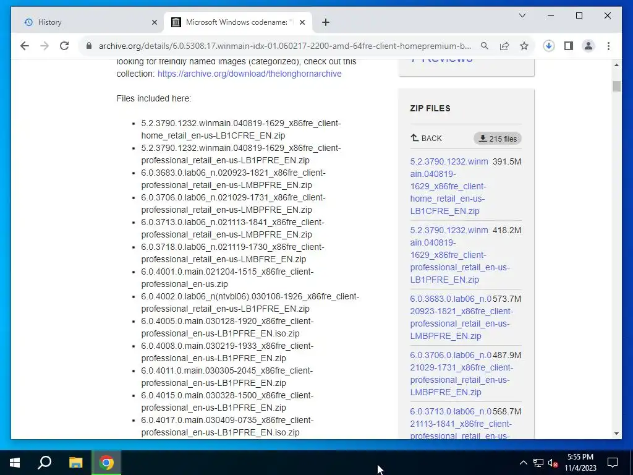This screenshot has width=633, height=475.
Task: Share this page icon
Action: tap(504, 46)
